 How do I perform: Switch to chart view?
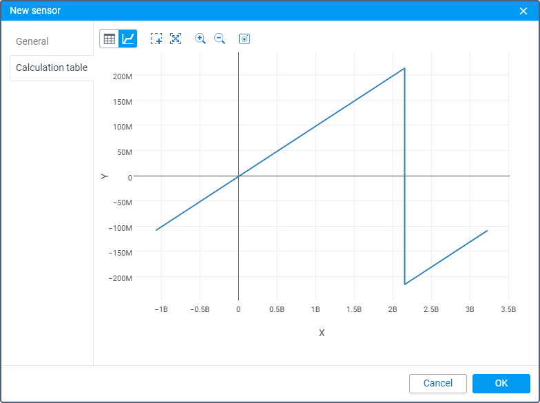click(128, 39)
